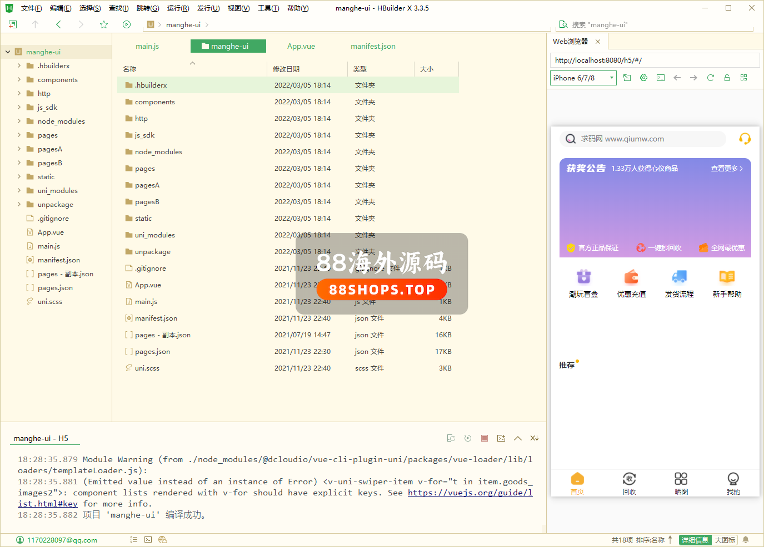Switch to 大图标 view mode
The height and width of the screenshot is (547, 764).
point(725,540)
